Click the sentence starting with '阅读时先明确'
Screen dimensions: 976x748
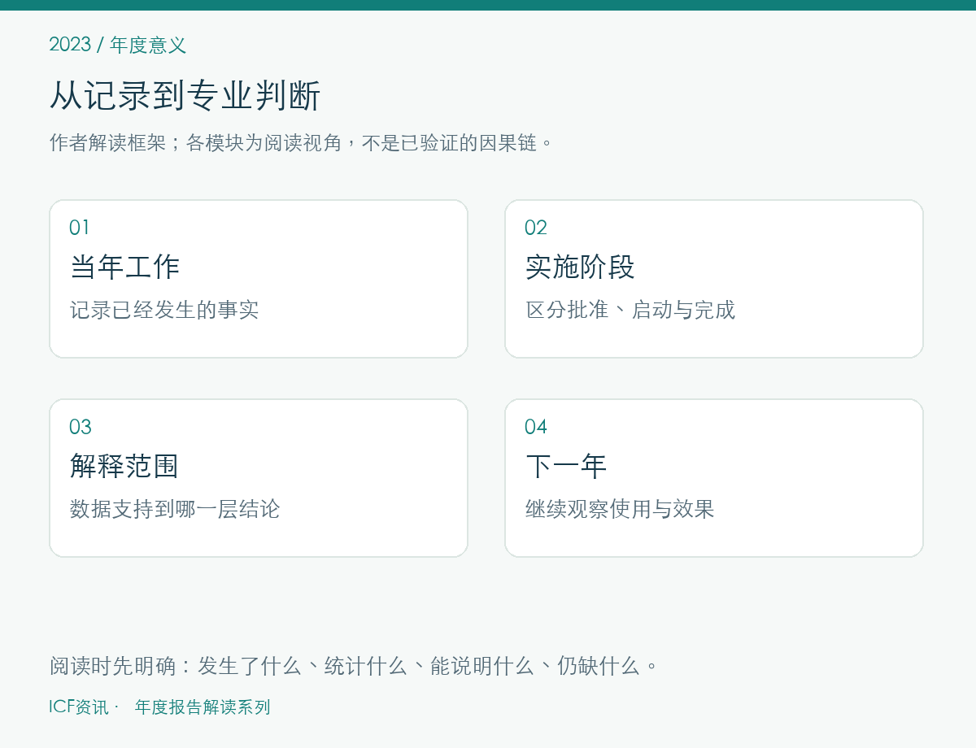point(355,666)
